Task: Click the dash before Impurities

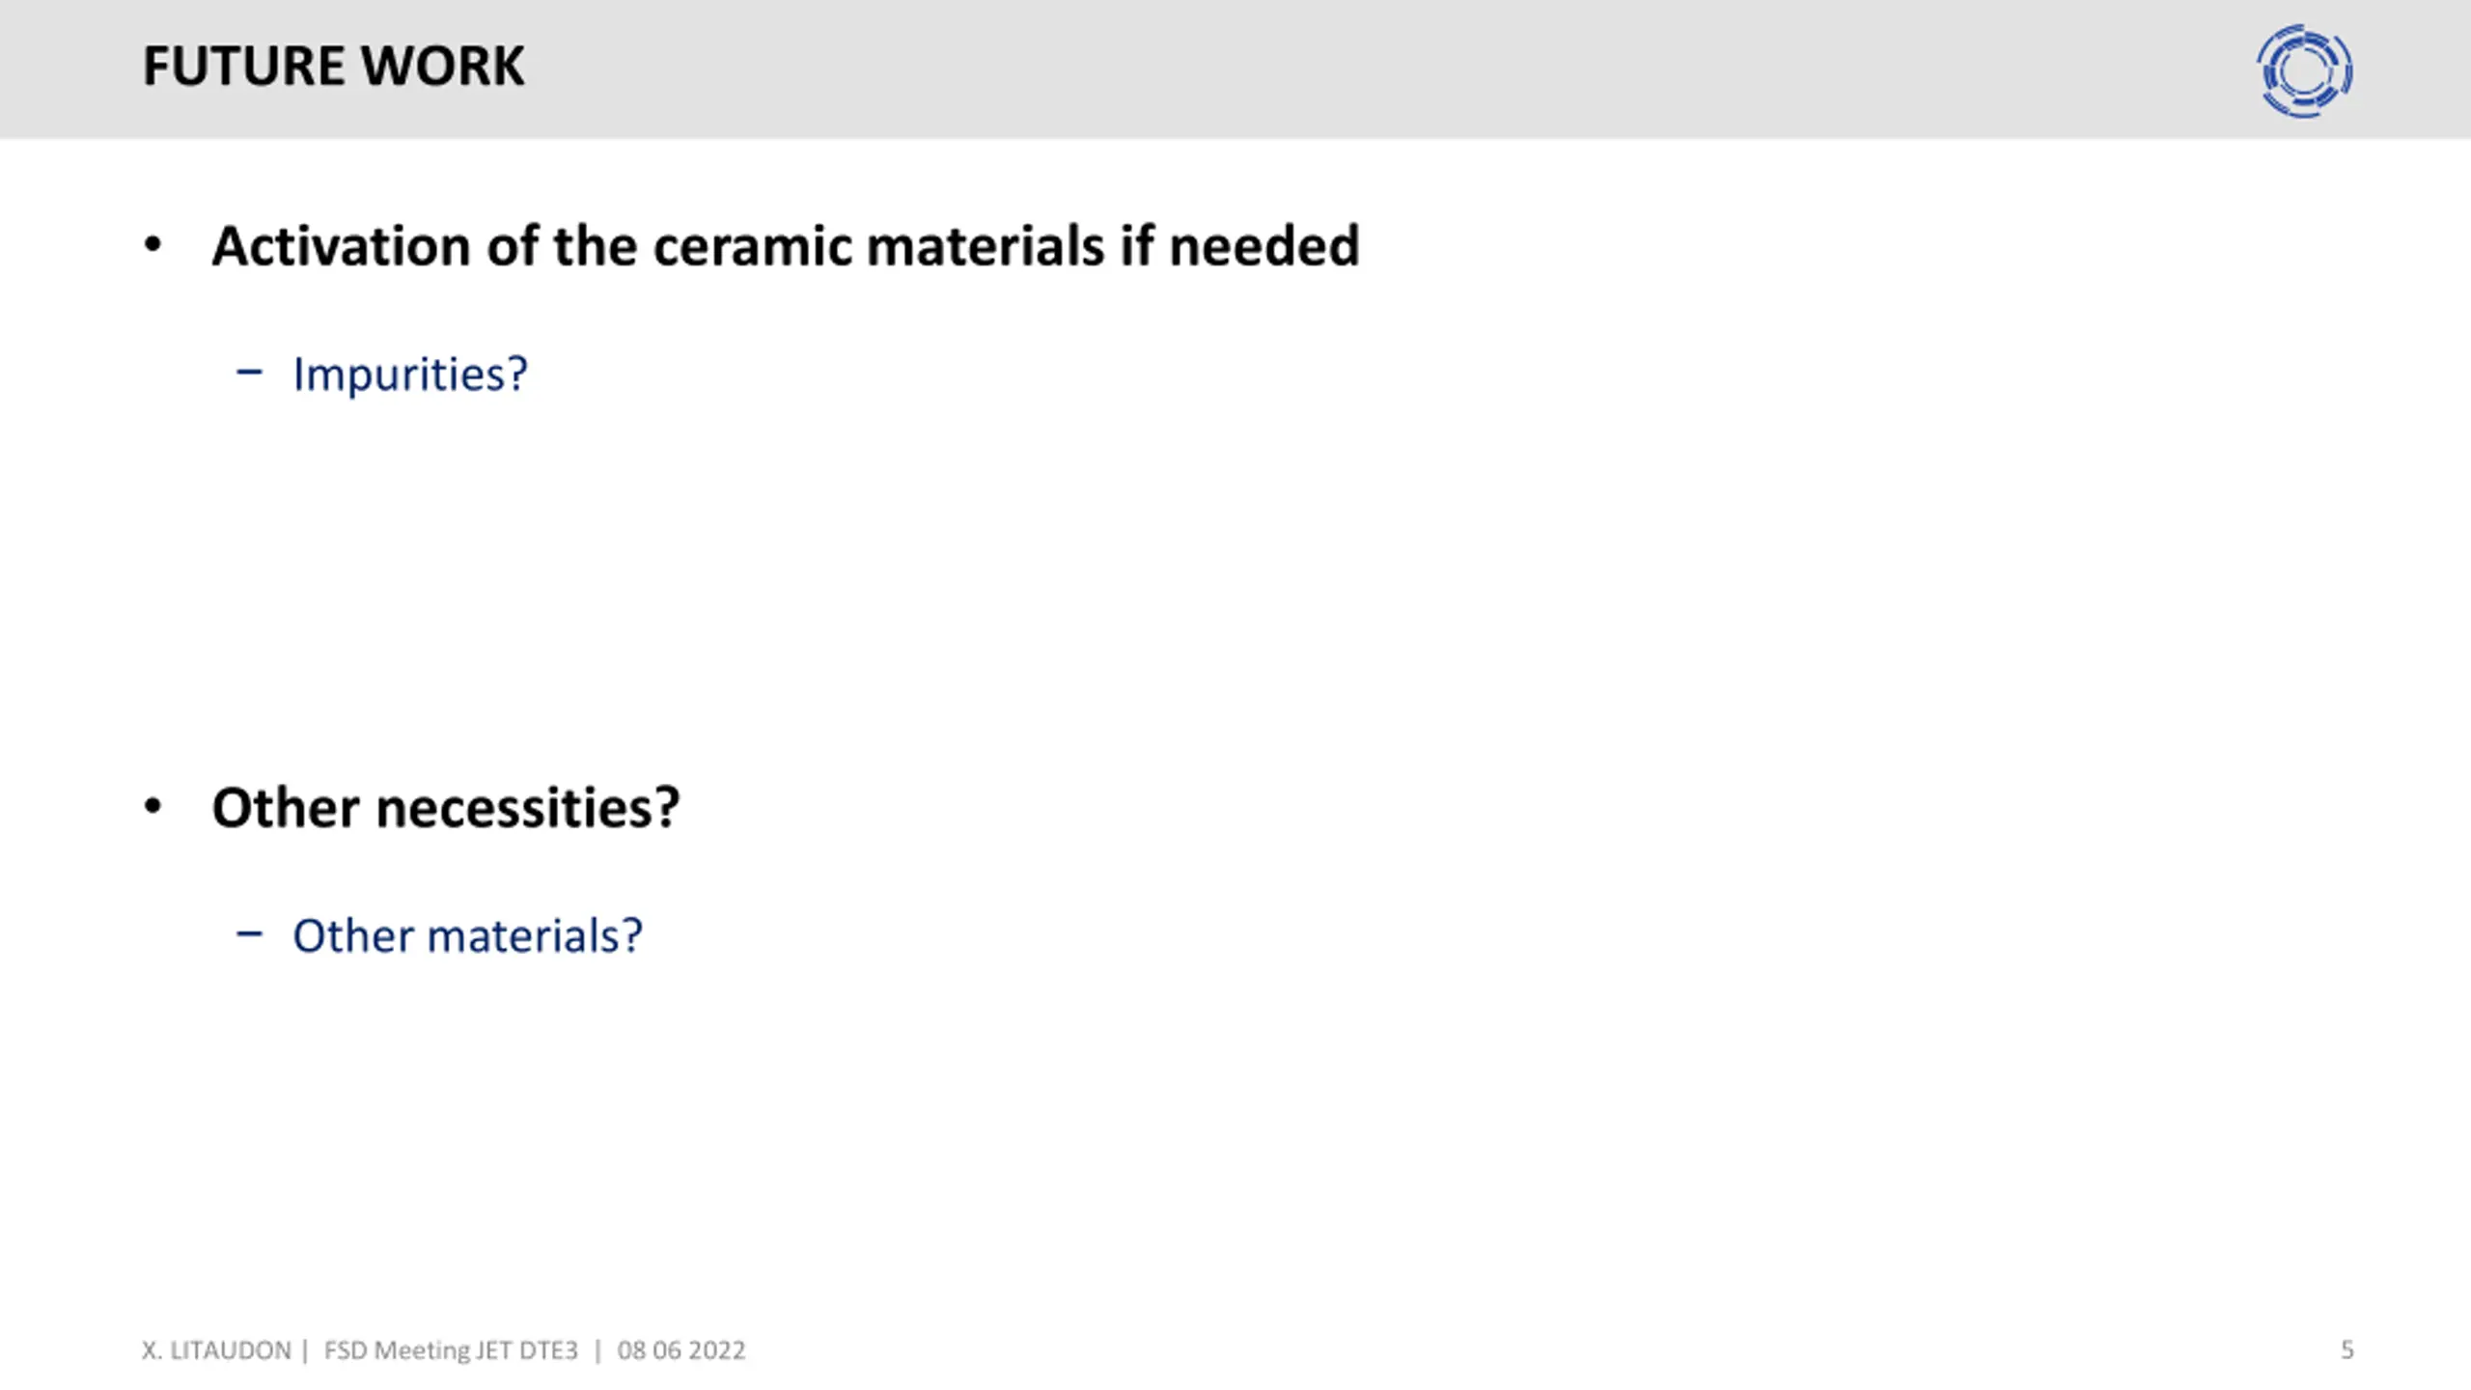Action: click(x=249, y=373)
